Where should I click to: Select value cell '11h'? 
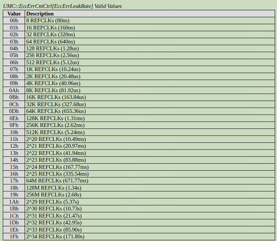[14, 139]
